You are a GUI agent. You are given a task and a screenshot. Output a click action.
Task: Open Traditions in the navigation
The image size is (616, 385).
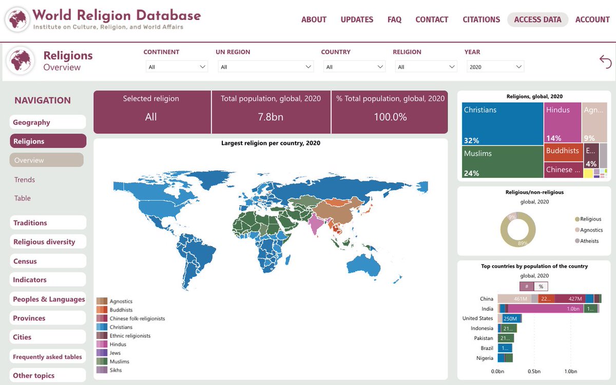click(x=48, y=222)
